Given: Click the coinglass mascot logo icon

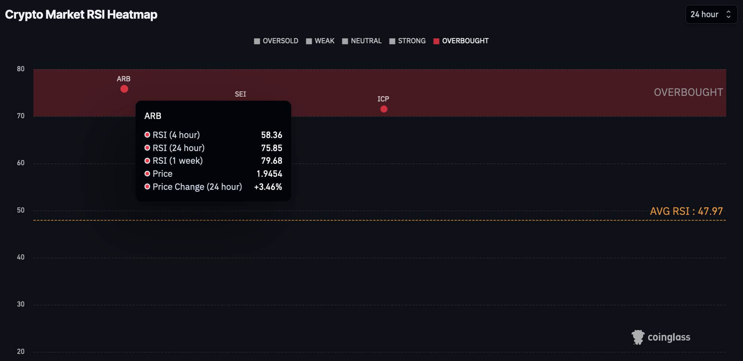Looking at the screenshot, I should coord(638,337).
